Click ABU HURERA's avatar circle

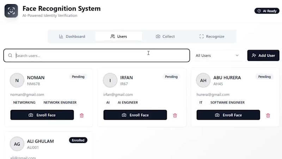coord(203,80)
